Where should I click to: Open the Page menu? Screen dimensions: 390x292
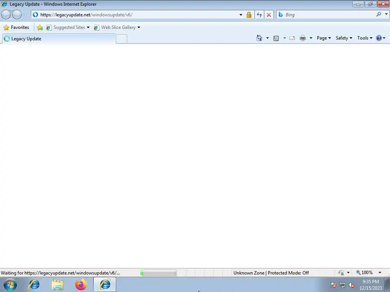(x=324, y=38)
